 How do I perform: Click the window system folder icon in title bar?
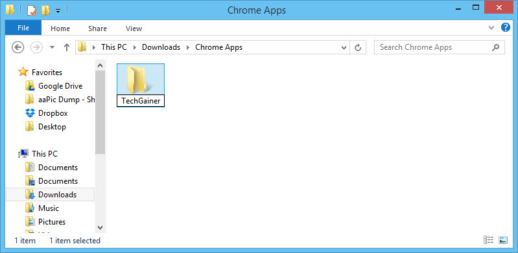coord(10,10)
